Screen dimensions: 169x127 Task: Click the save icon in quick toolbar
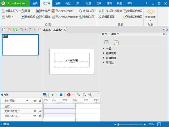[x=15, y=29]
